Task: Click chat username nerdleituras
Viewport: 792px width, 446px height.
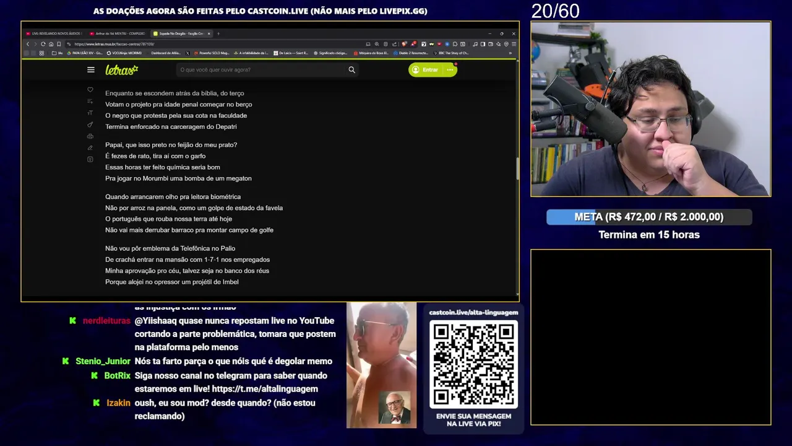Action: [x=106, y=321]
